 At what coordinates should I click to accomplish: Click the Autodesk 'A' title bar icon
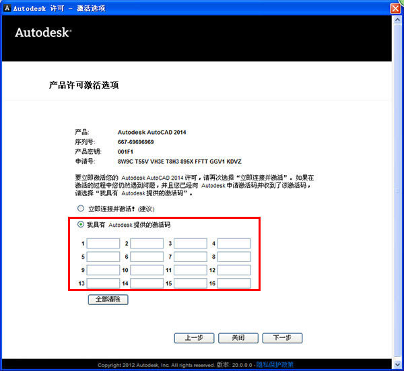7,8
